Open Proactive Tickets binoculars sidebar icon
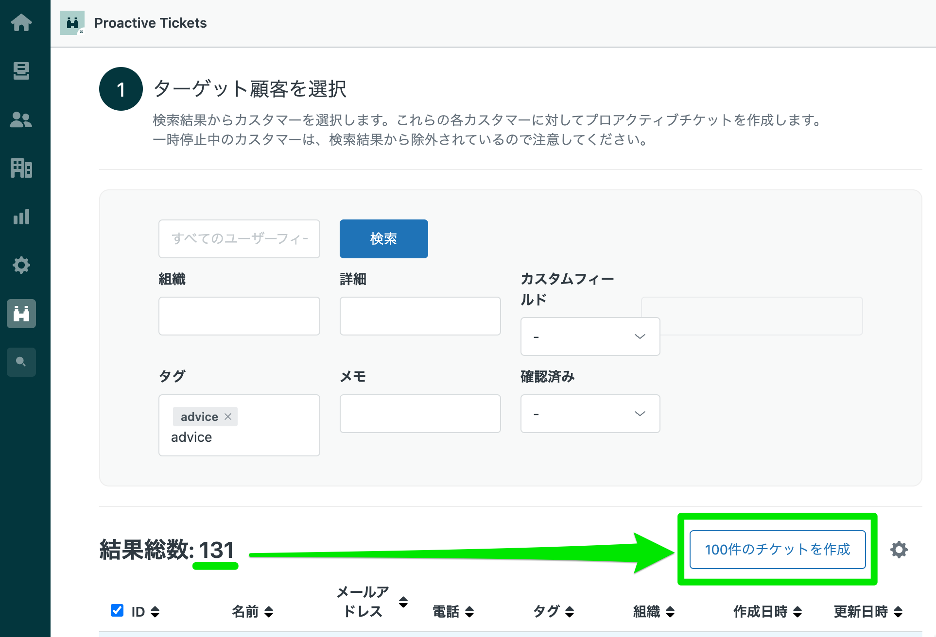Image resolution: width=936 pixels, height=637 pixels. pyautogui.click(x=21, y=314)
